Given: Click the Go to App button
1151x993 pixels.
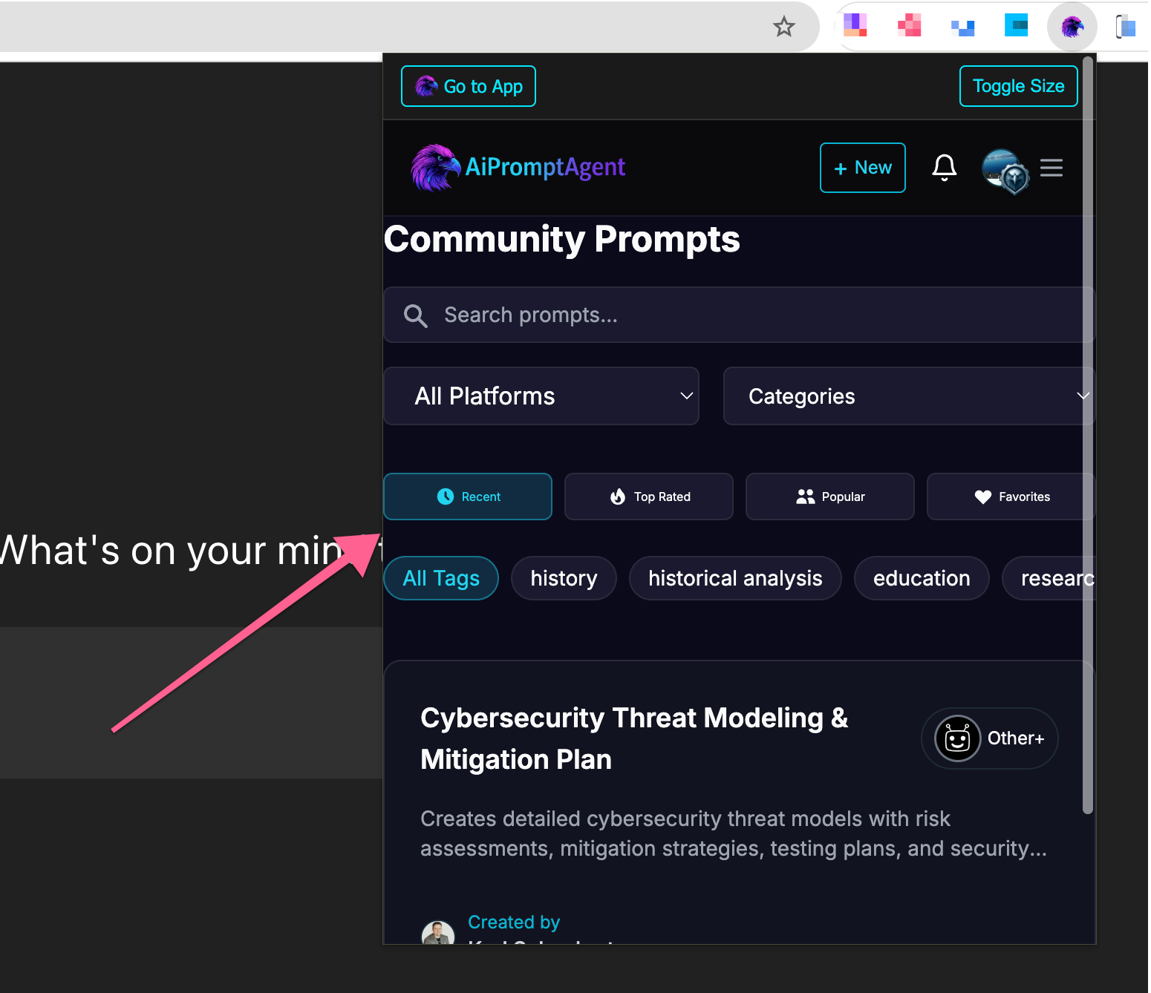Looking at the screenshot, I should [469, 86].
